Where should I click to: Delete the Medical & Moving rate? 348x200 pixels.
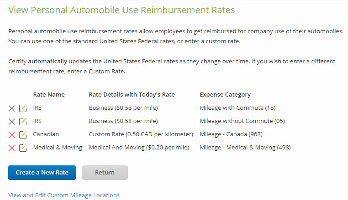pyautogui.click(x=12, y=148)
